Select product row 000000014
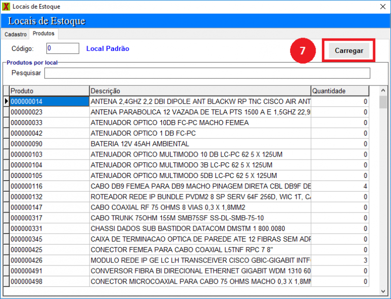This screenshot has height=299, width=391. pos(49,101)
